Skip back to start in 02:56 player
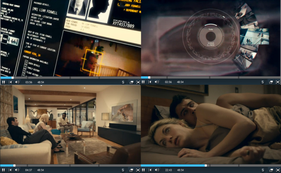The height and width of the screenshot is (173, 281). 150,82
